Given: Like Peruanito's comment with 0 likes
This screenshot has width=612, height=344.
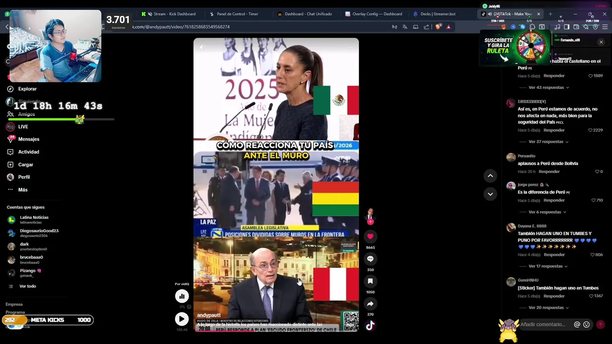Looking at the screenshot, I should pyautogui.click(x=597, y=172).
